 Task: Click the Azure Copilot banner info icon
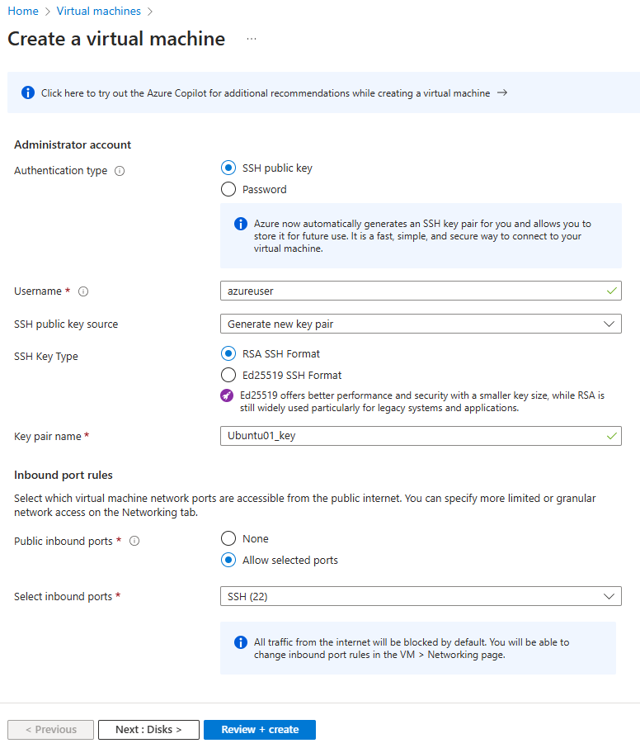tap(28, 92)
